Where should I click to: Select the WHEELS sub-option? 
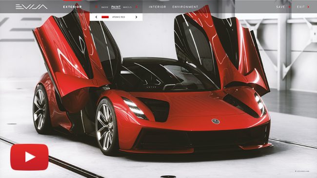pos(127,7)
